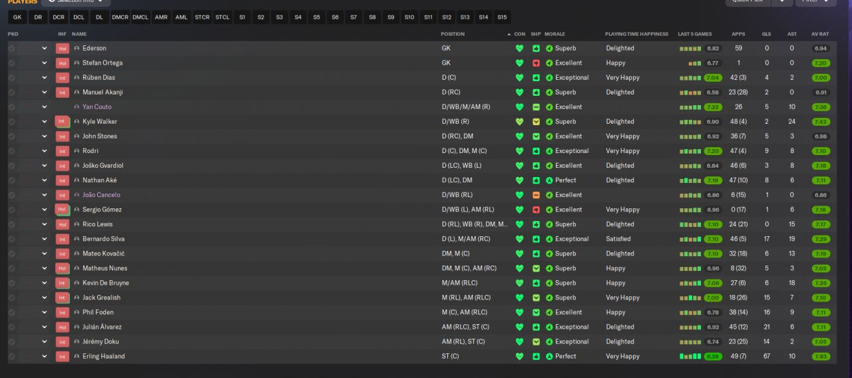852x378 pixels.
Task: Open the Selection Info dropdown
Action: [76, 2]
